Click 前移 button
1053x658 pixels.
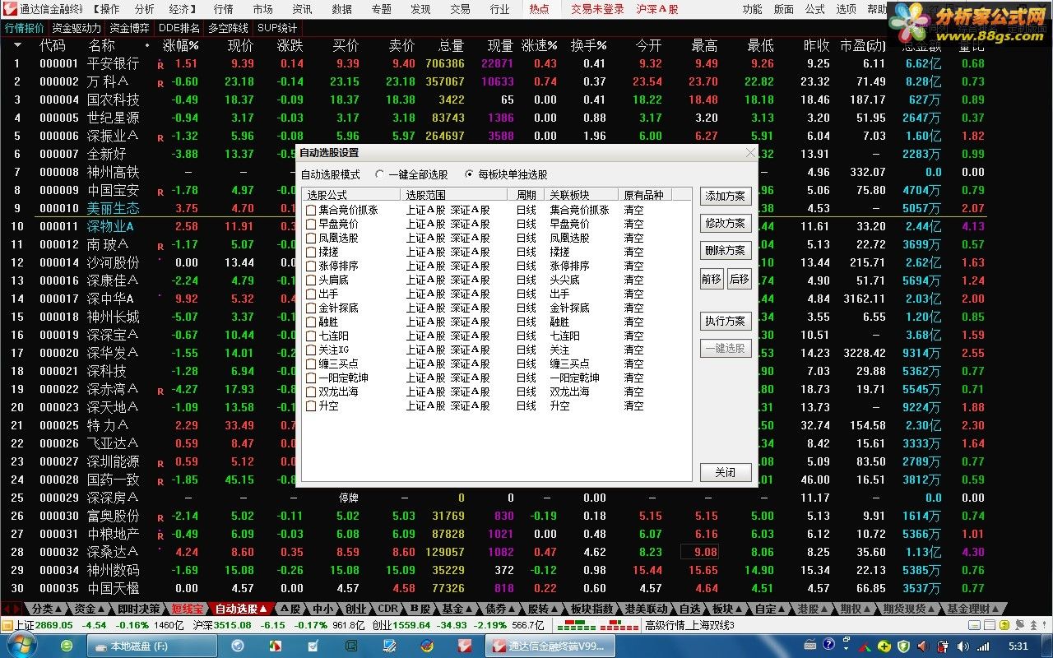coord(712,279)
